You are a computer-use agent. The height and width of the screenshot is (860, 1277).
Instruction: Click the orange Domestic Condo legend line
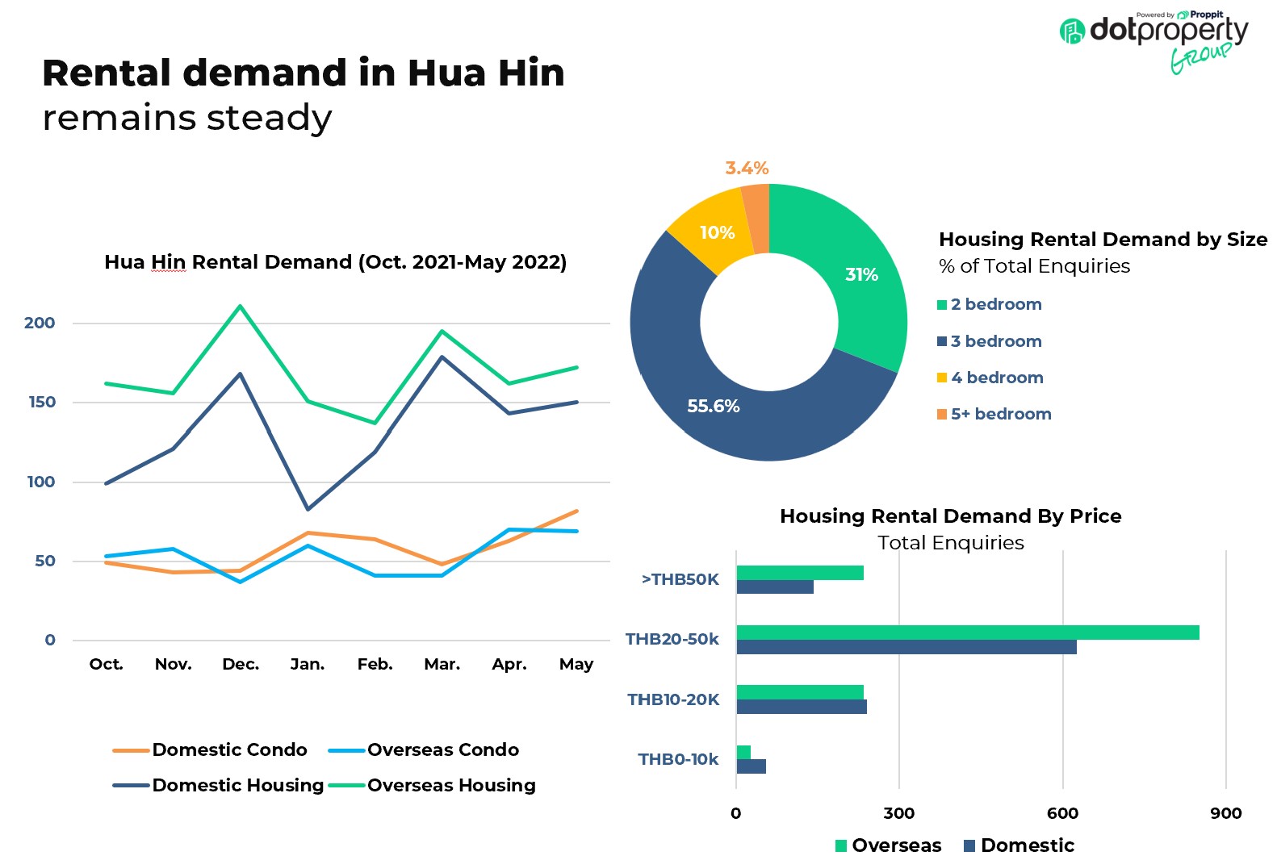coord(131,751)
